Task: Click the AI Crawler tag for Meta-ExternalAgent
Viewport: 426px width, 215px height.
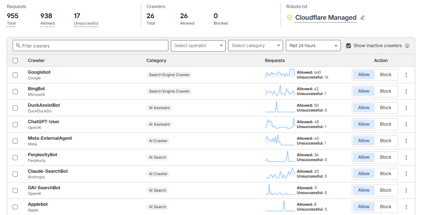Action: click(x=158, y=141)
